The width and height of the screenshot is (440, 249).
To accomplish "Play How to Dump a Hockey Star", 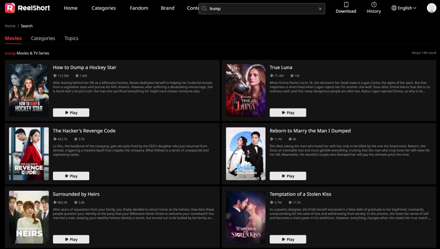I will [x=71, y=112].
